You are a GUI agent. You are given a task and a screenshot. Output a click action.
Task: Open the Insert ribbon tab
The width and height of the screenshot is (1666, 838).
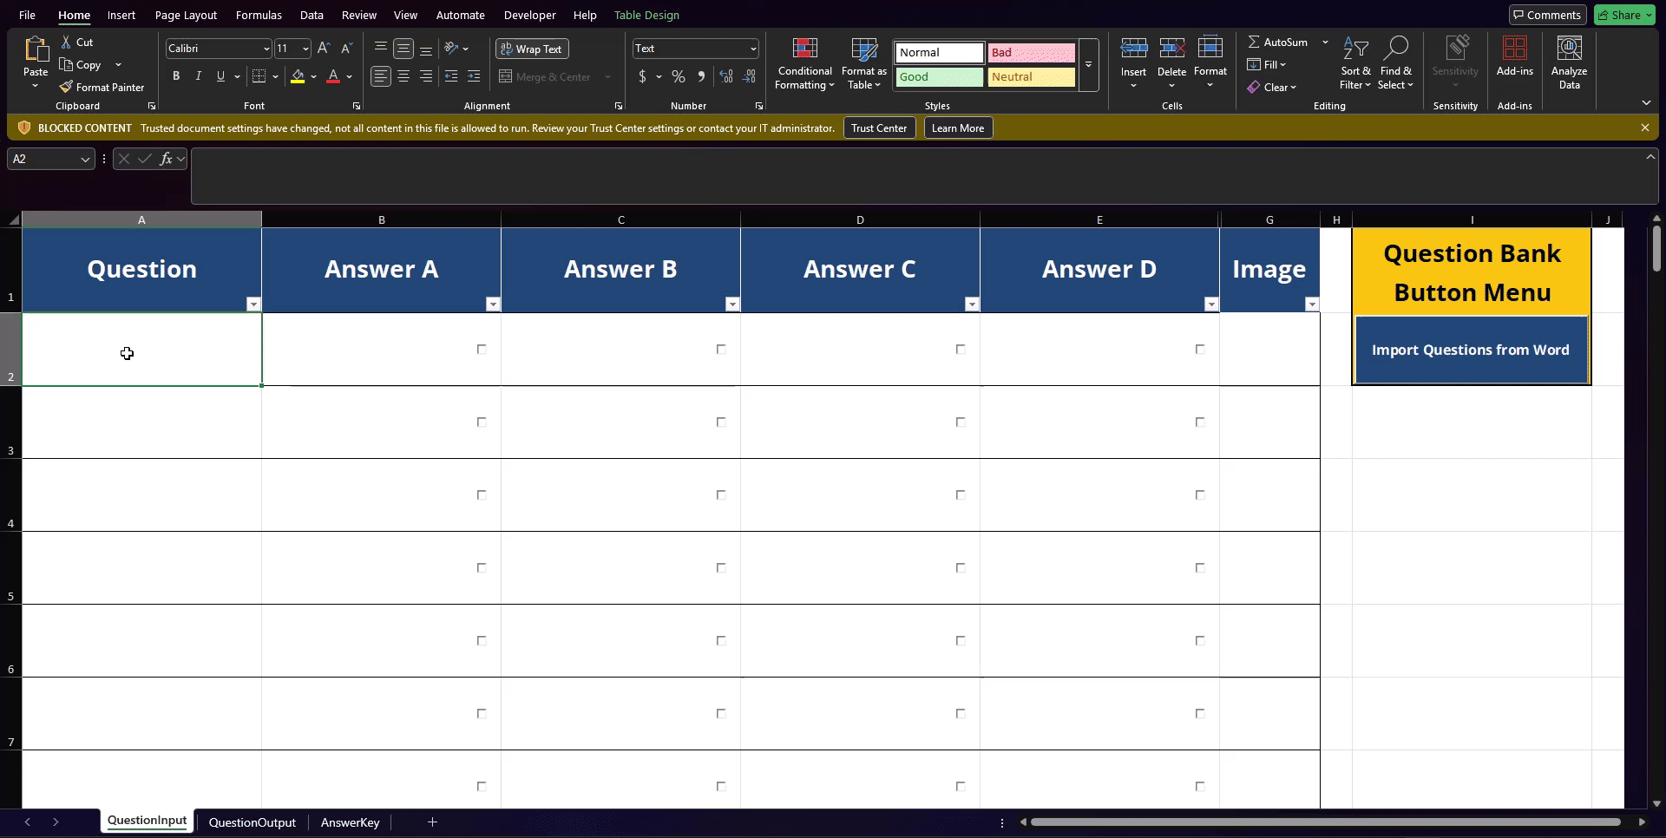tap(121, 15)
